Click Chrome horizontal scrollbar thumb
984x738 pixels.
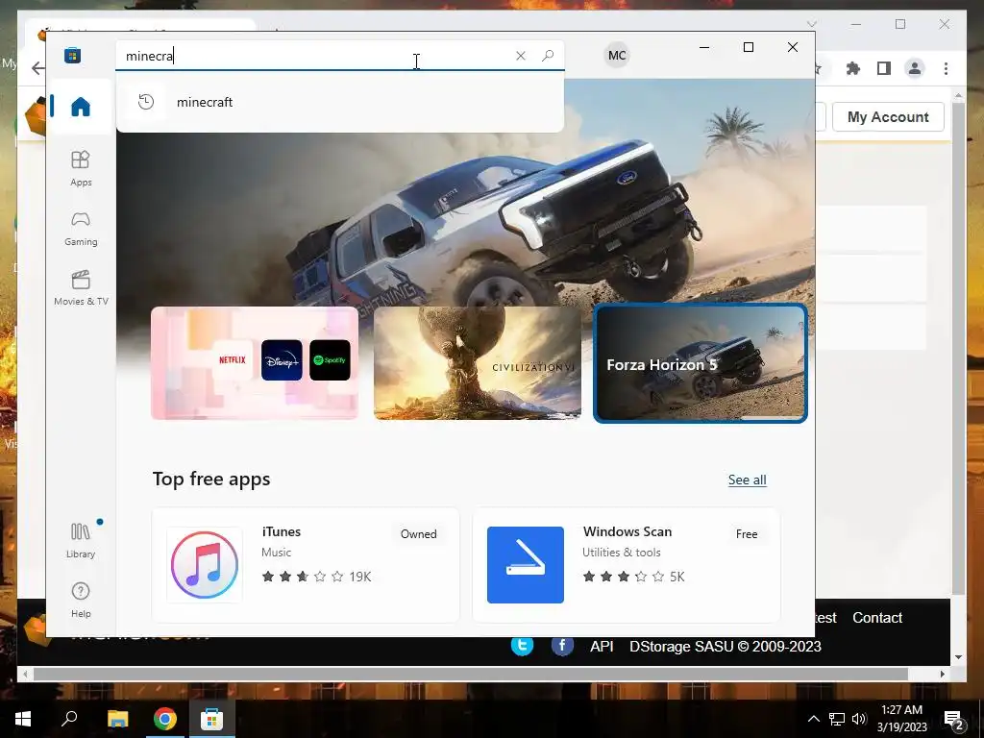[x=471, y=674]
